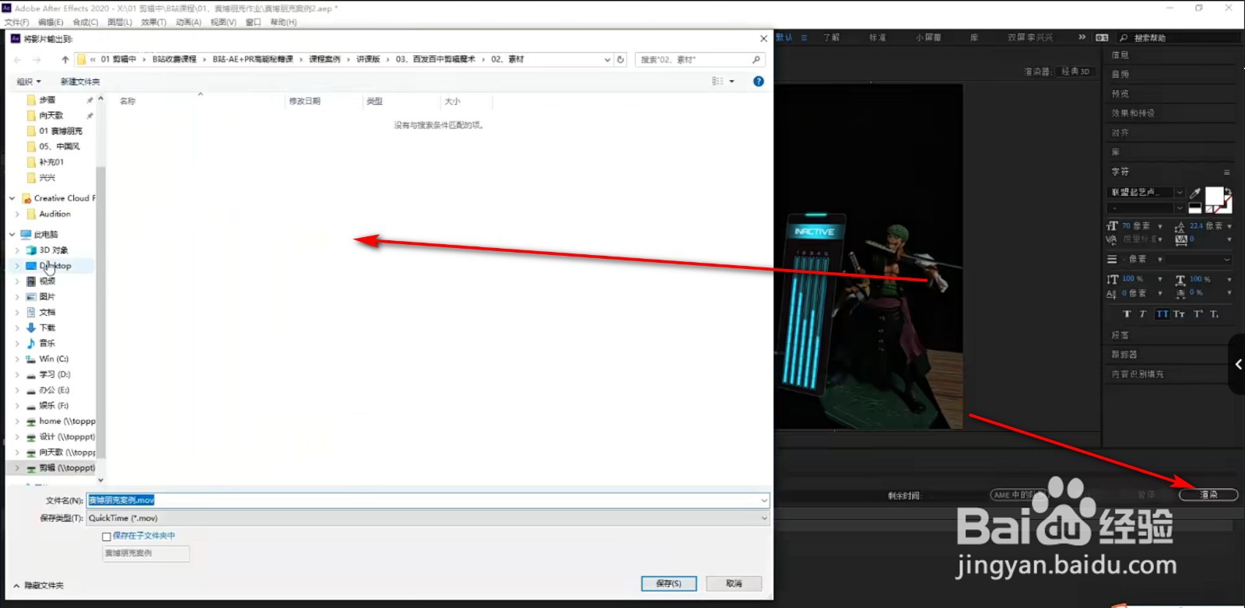Select the Desktop item in navigation tree
1245x608 pixels.
tap(55, 266)
